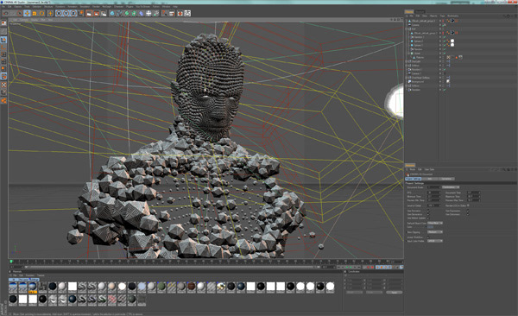This screenshot has height=316, width=518.
Task: Switch to Dynamics tab in Attributes
Action: [x=446, y=179]
